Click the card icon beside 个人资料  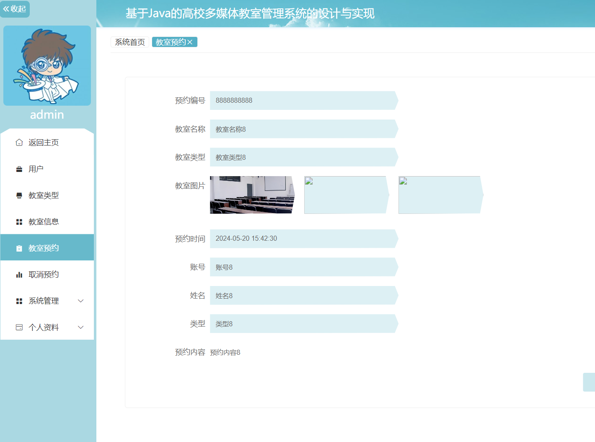coord(19,328)
